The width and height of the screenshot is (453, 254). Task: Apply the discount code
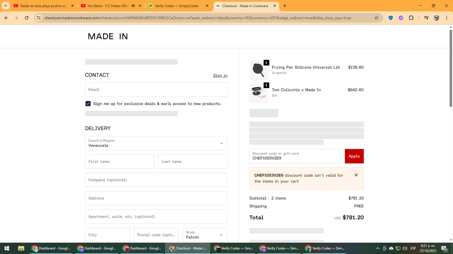click(x=354, y=156)
